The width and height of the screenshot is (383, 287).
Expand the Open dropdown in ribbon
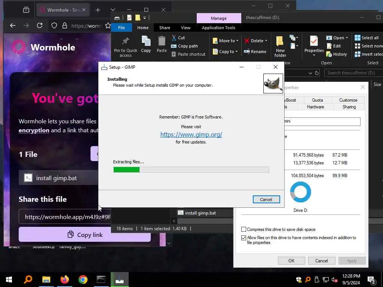pos(347,38)
